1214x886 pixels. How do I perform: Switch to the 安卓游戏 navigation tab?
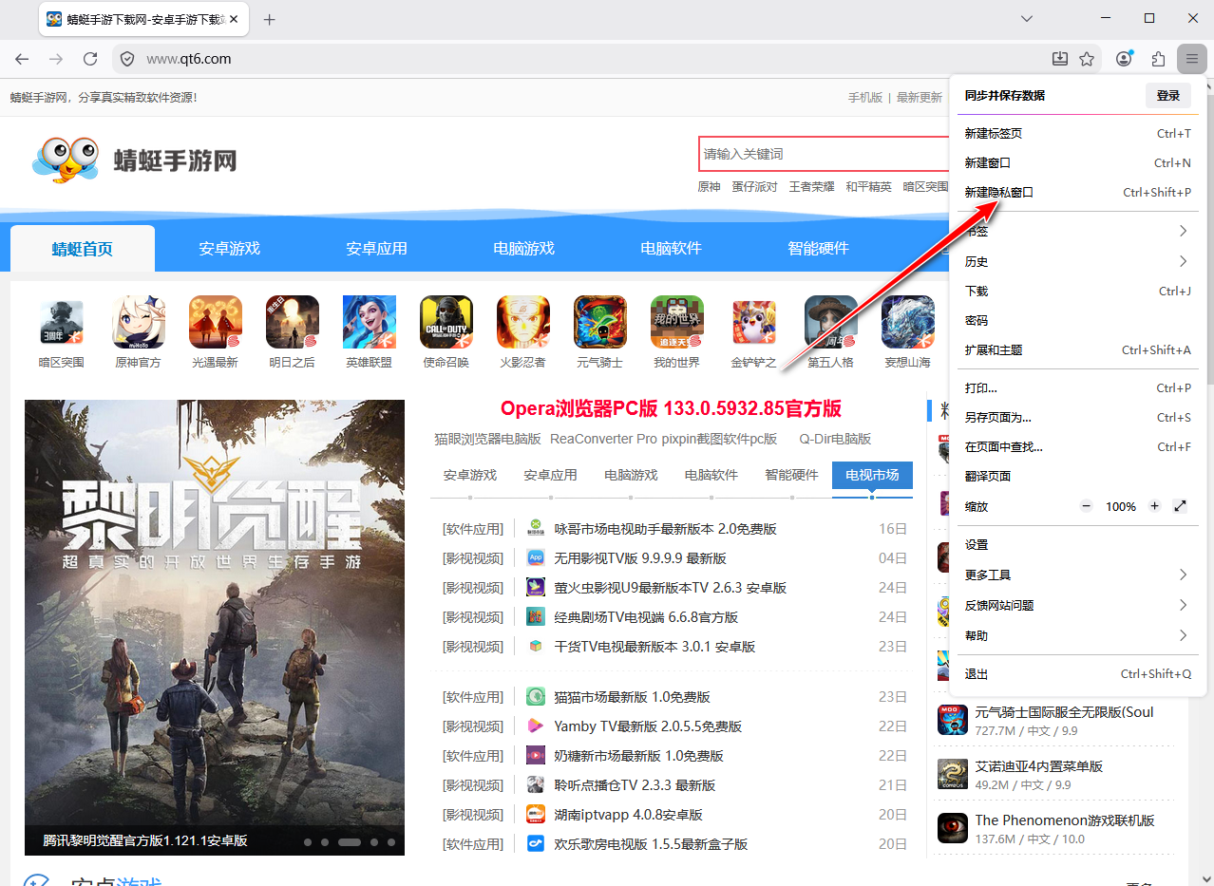coord(229,249)
